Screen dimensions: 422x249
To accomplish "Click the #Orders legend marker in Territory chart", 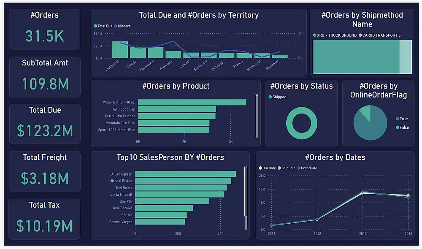I will (116, 26).
